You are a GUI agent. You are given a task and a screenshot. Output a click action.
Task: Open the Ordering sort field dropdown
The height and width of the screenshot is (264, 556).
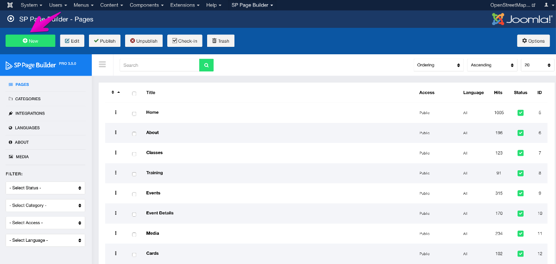(x=438, y=65)
